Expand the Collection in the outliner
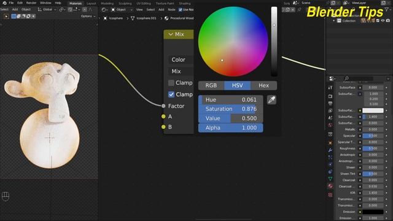The width and height of the screenshot is (393, 221). 334,21
